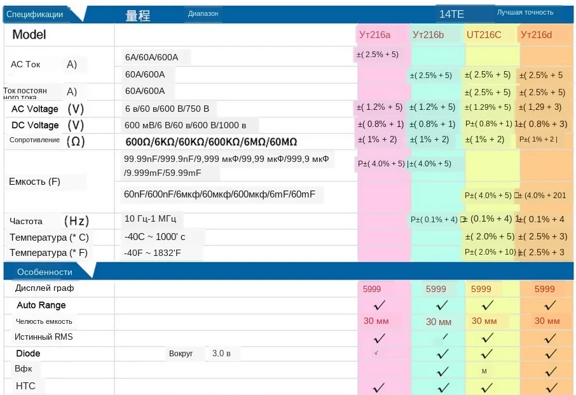Click the -40C ~ 1000' c range
The height and width of the screenshot is (395, 576).
coord(154,237)
